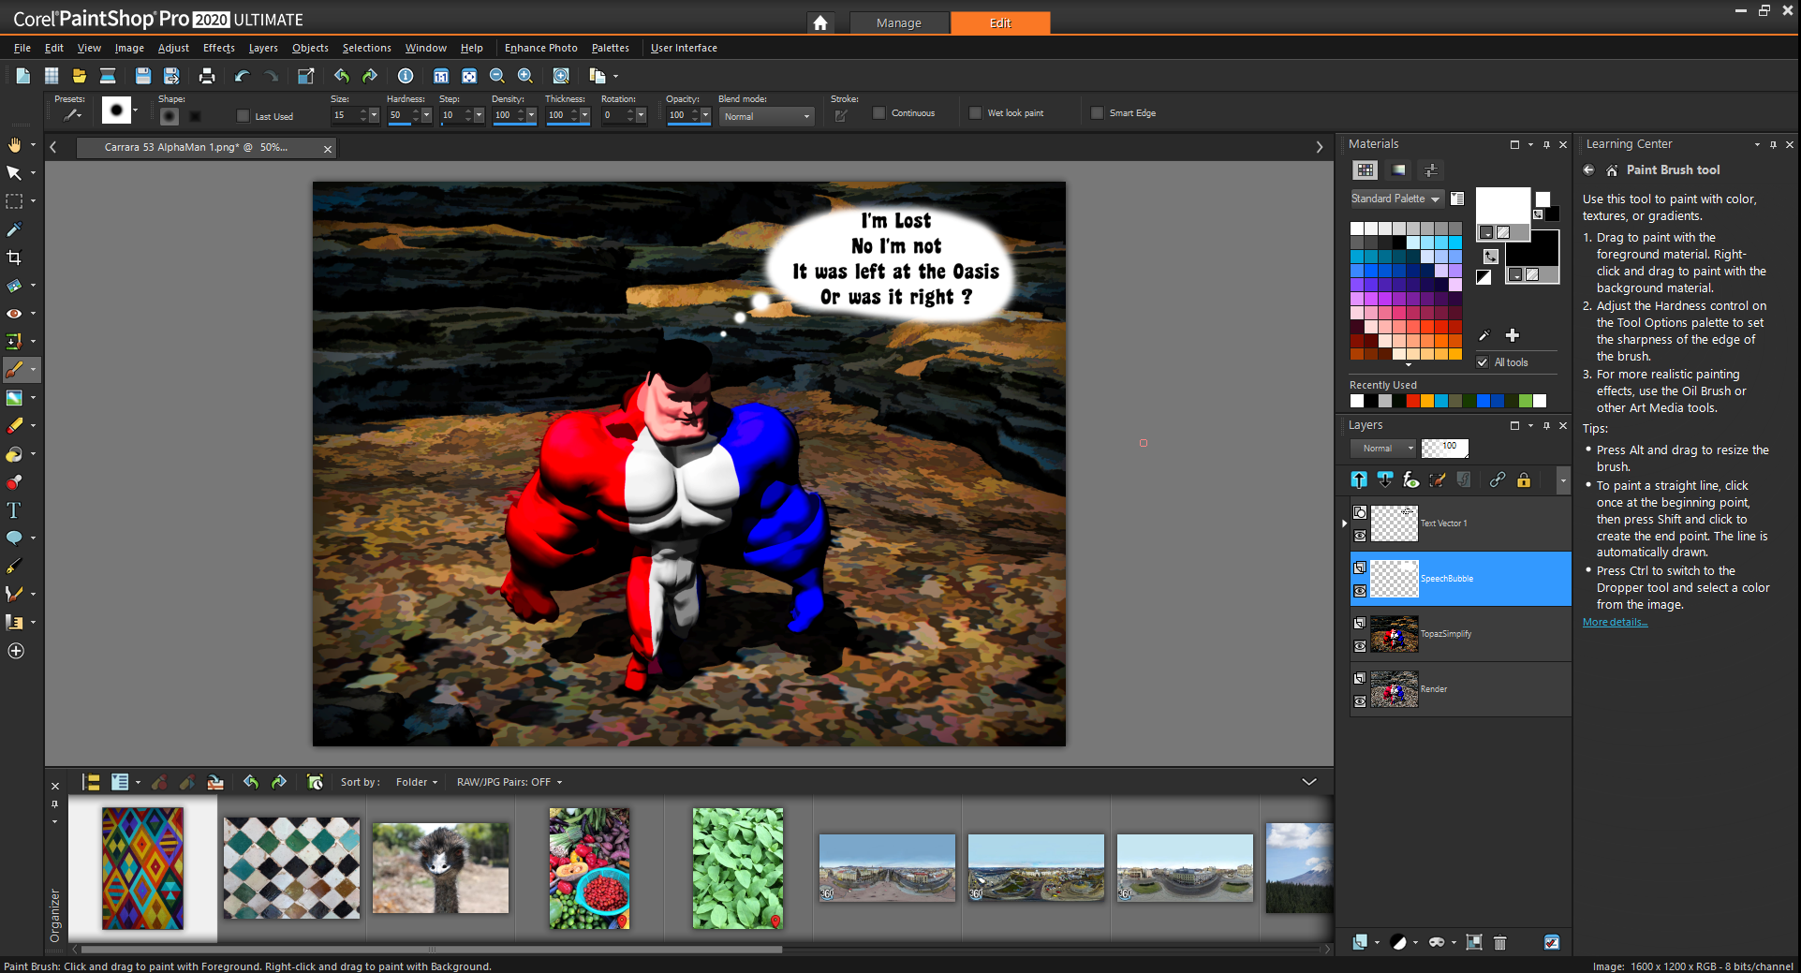The image size is (1801, 973).
Task: Print the current image
Action: click(207, 76)
